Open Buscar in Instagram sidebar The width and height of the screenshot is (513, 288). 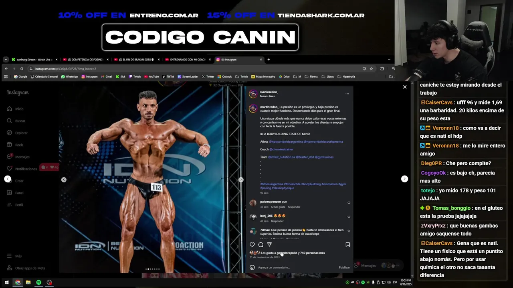point(16,121)
